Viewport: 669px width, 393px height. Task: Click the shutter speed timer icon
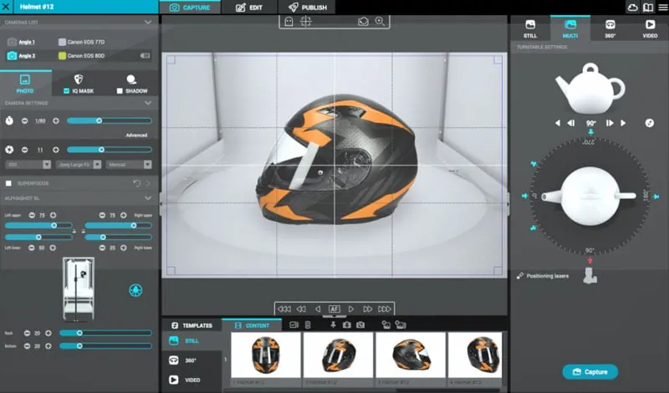coord(9,120)
